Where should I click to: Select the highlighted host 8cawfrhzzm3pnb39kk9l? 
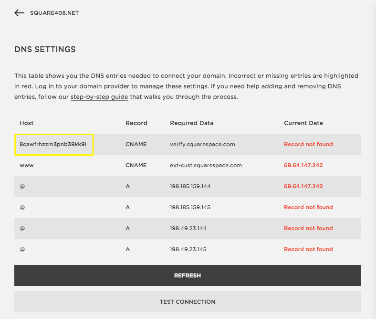coord(53,144)
